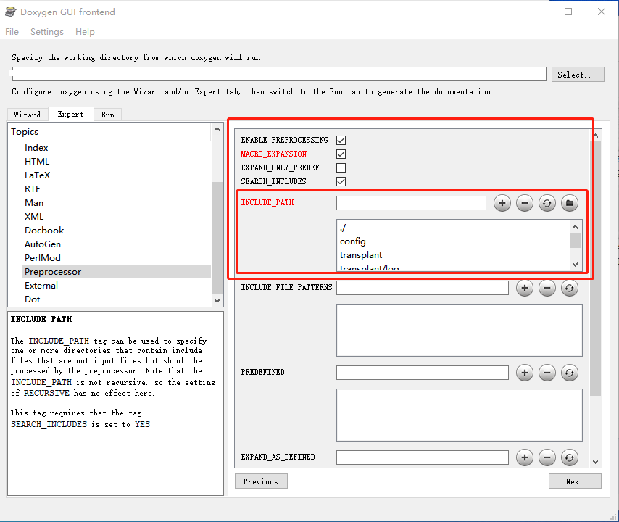
Task: Select 'transplant' entry in INCLUDE_PATH list
Action: pyautogui.click(x=361, y=255)
